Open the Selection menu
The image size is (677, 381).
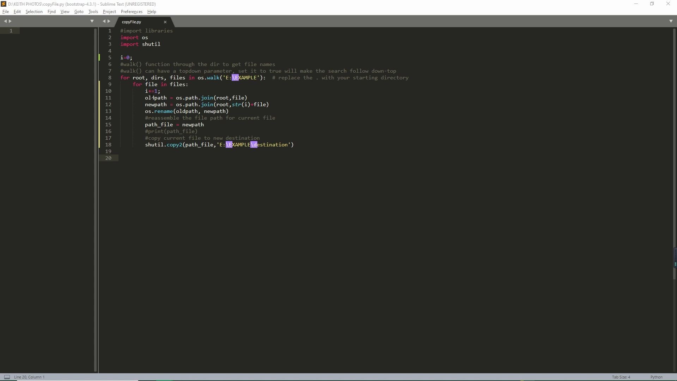(x=34, y=12)
